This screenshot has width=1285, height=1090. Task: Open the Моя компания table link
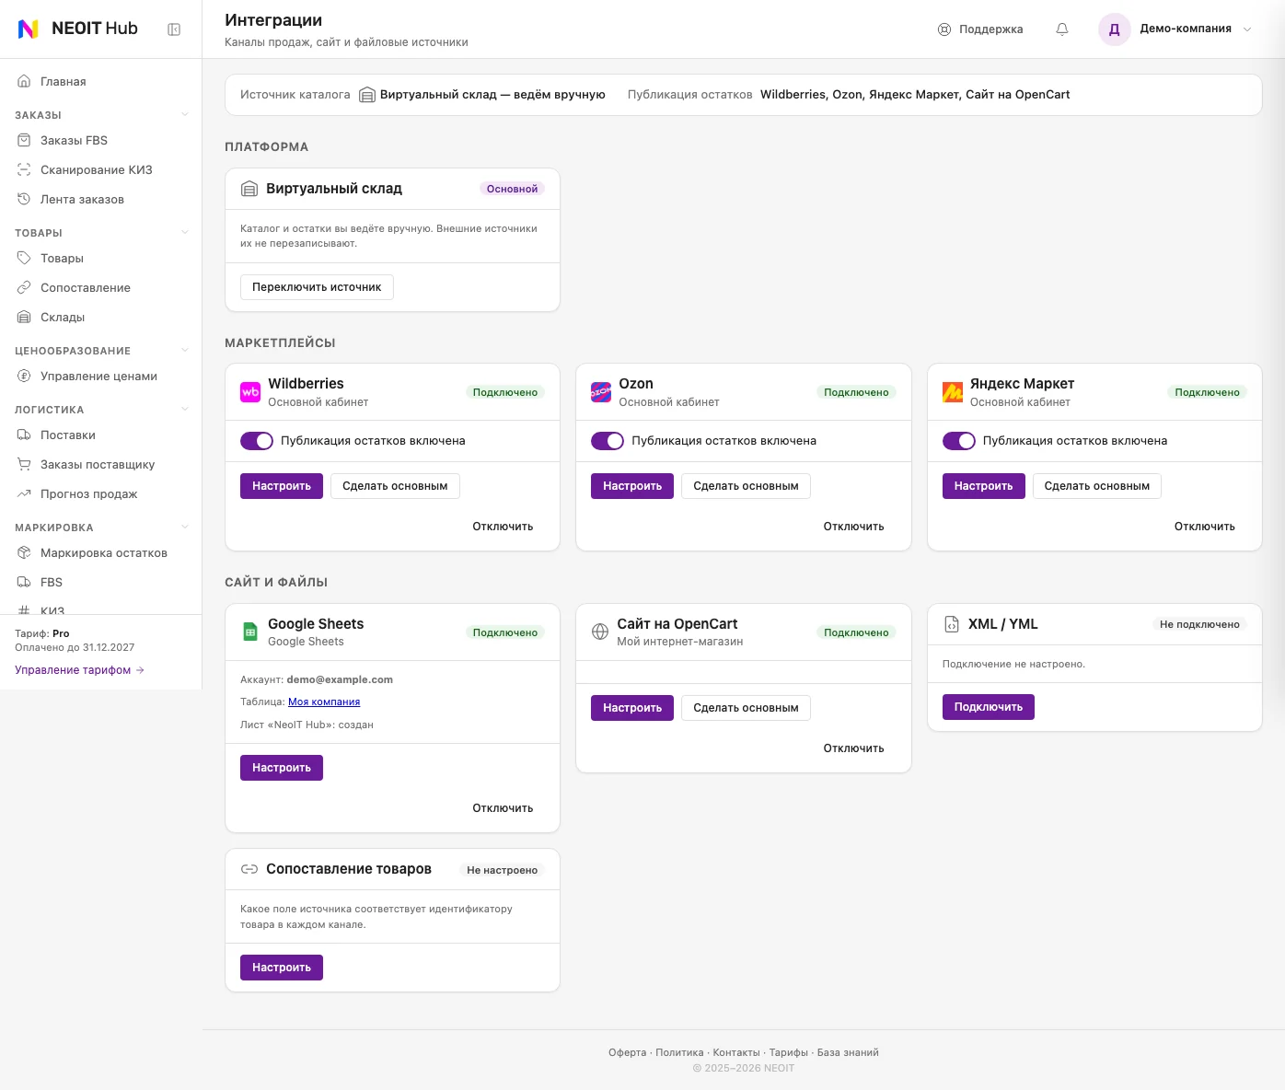tap(324, 702)
